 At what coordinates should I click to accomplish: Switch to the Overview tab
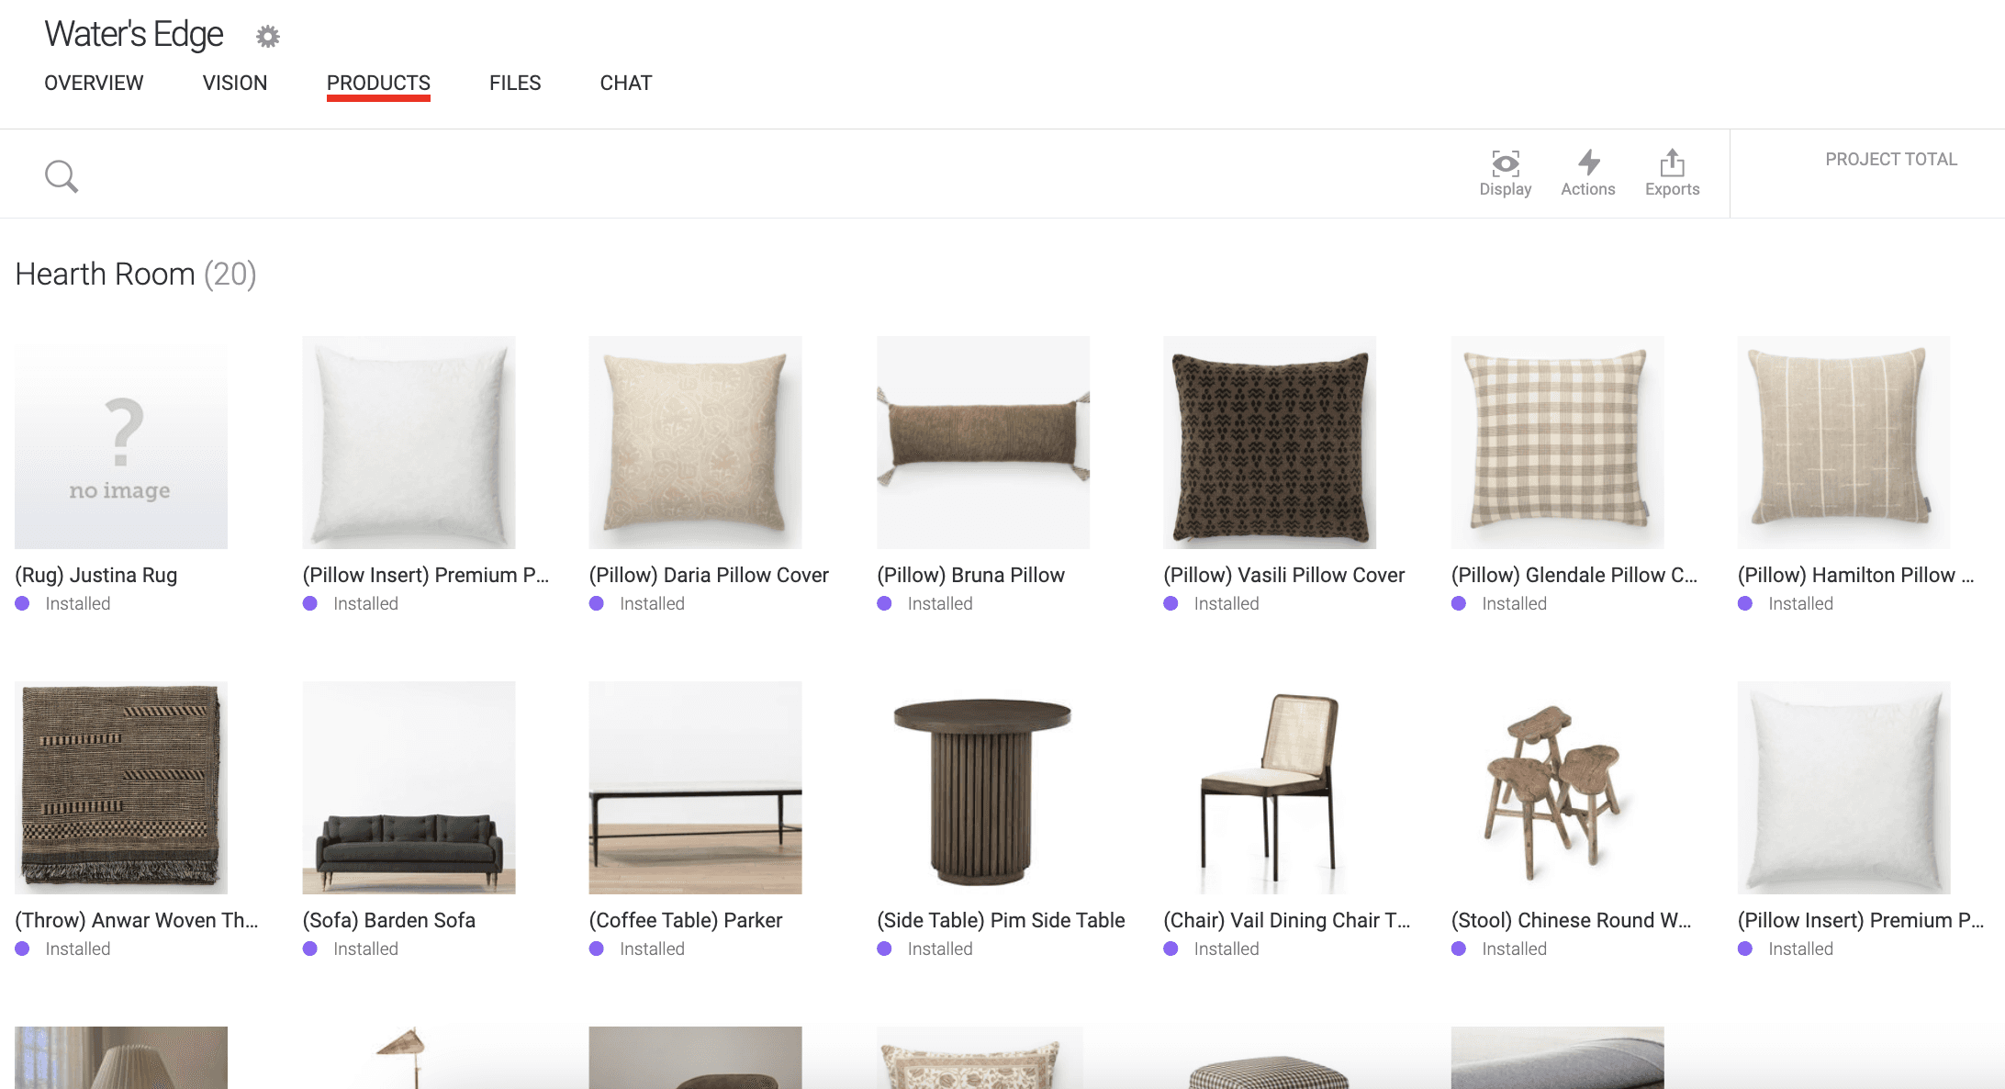pyautogui.click(x=94, y=83)
